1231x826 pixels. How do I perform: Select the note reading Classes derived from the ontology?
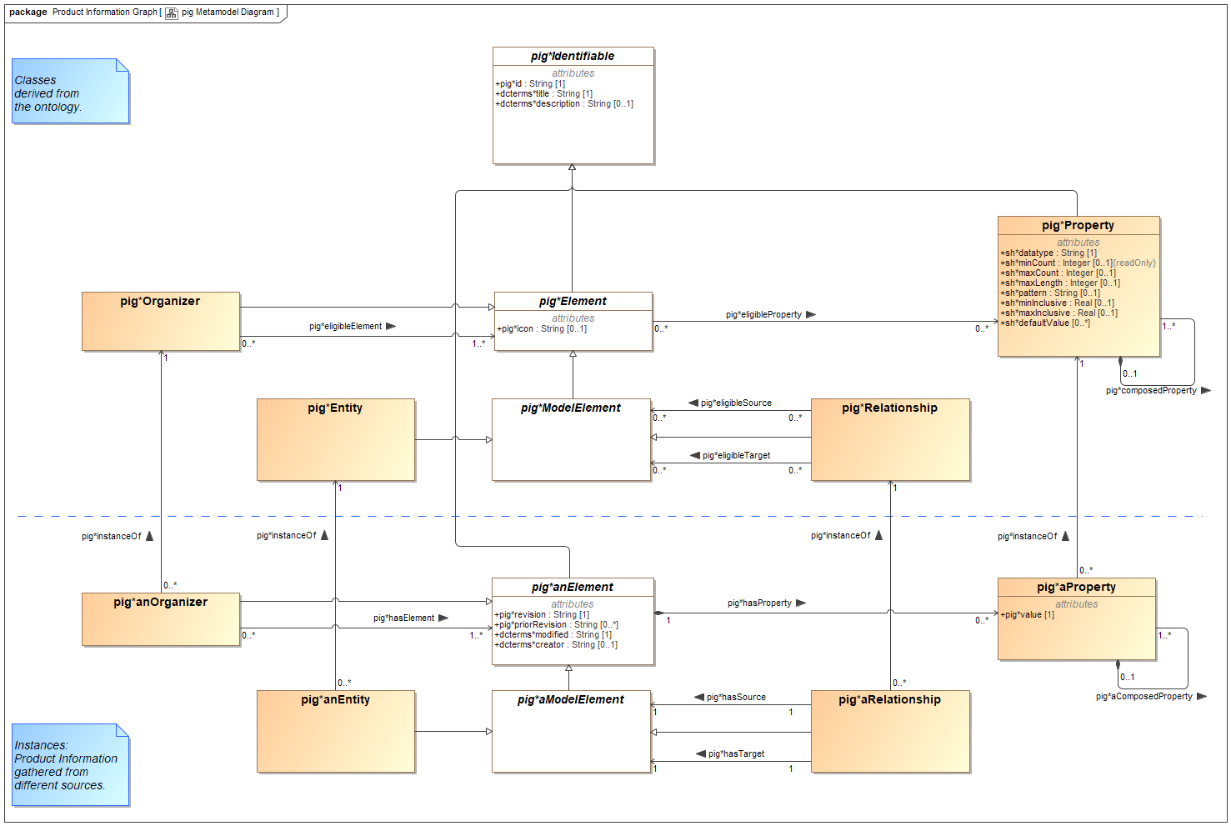click(x=69, y=92)
